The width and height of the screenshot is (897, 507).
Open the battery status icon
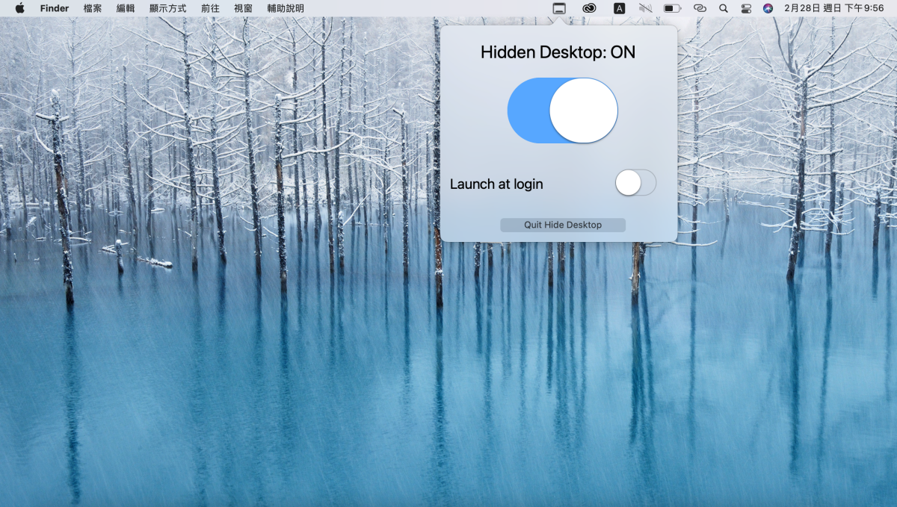[672, 8]
